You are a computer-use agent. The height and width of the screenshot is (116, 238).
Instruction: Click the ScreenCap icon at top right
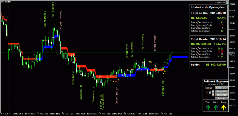point(227,2)
